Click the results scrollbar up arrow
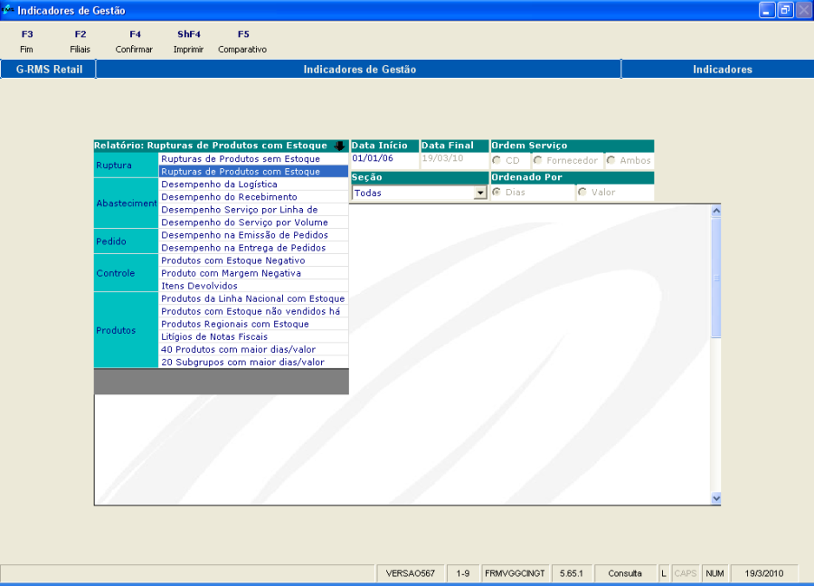Viewport: 814px width, 586px height. tap(716, 211)
